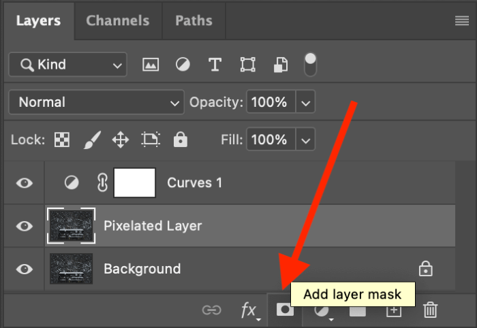
Task: Delete layer using trash icon
Action: (x=430, y=310)
